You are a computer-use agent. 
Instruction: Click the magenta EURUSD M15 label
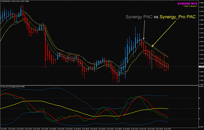187,4
